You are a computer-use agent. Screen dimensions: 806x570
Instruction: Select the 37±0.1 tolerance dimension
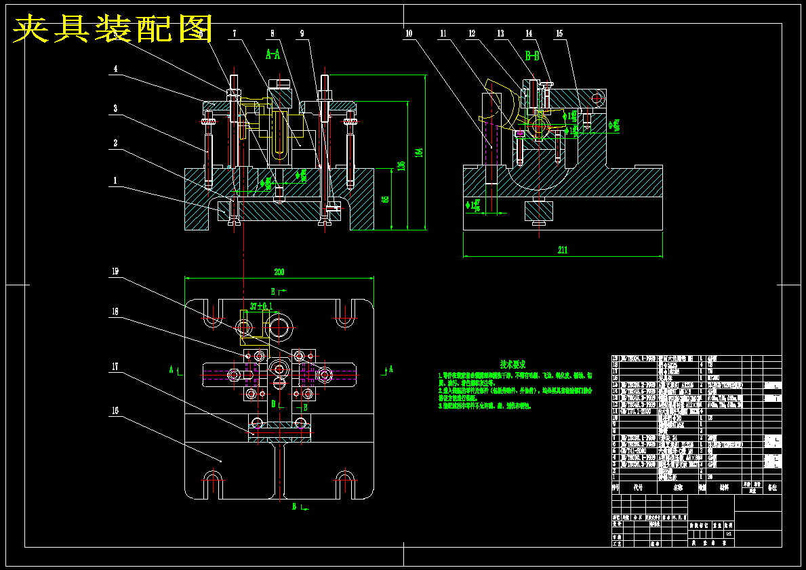click(x=260, y=306)
